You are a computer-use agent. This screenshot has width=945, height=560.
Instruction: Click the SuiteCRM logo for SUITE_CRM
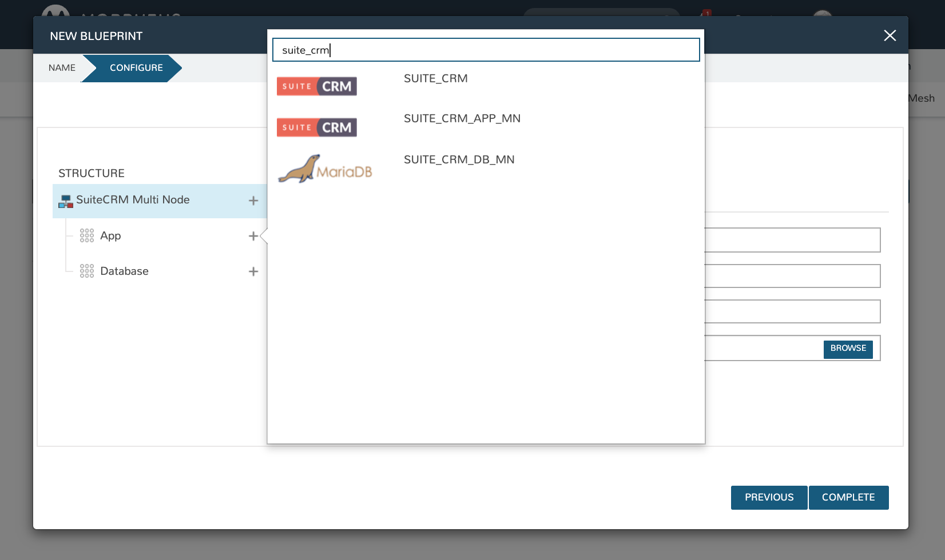tap(316, 86)
